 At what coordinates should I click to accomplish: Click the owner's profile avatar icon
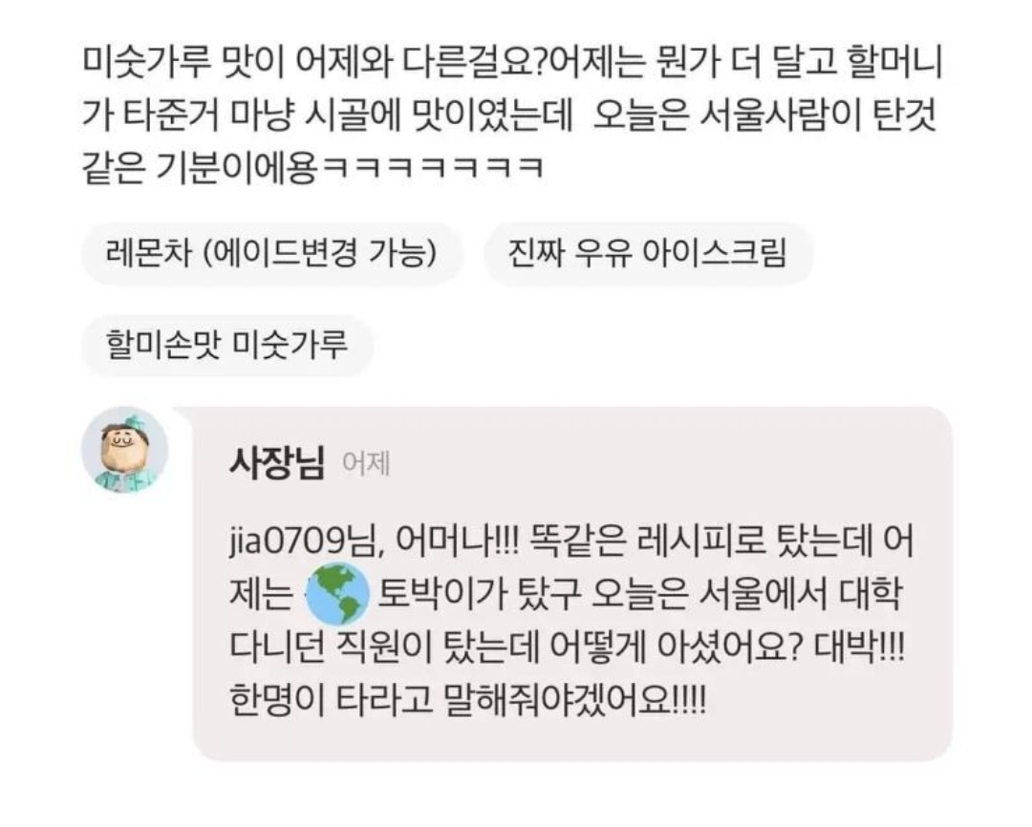pyautogui.click(x=124, y=450)
